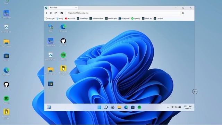Viewport: 222px width, 125px height.
Task: Click the Wi-Fi icon in the system tray
Action: point(172,107)
